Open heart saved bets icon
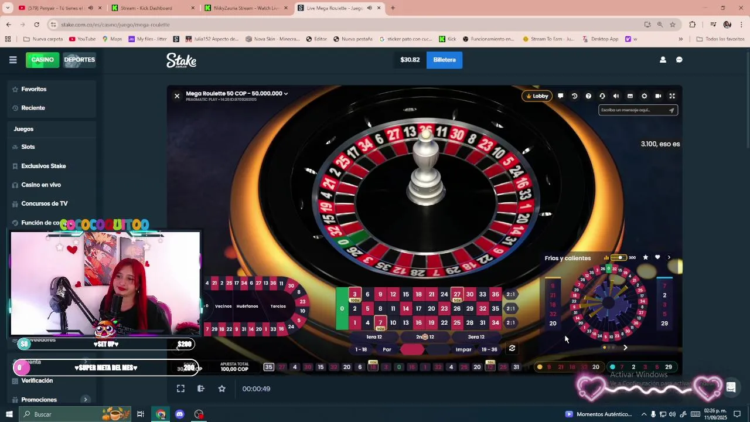 click(657, 257)
